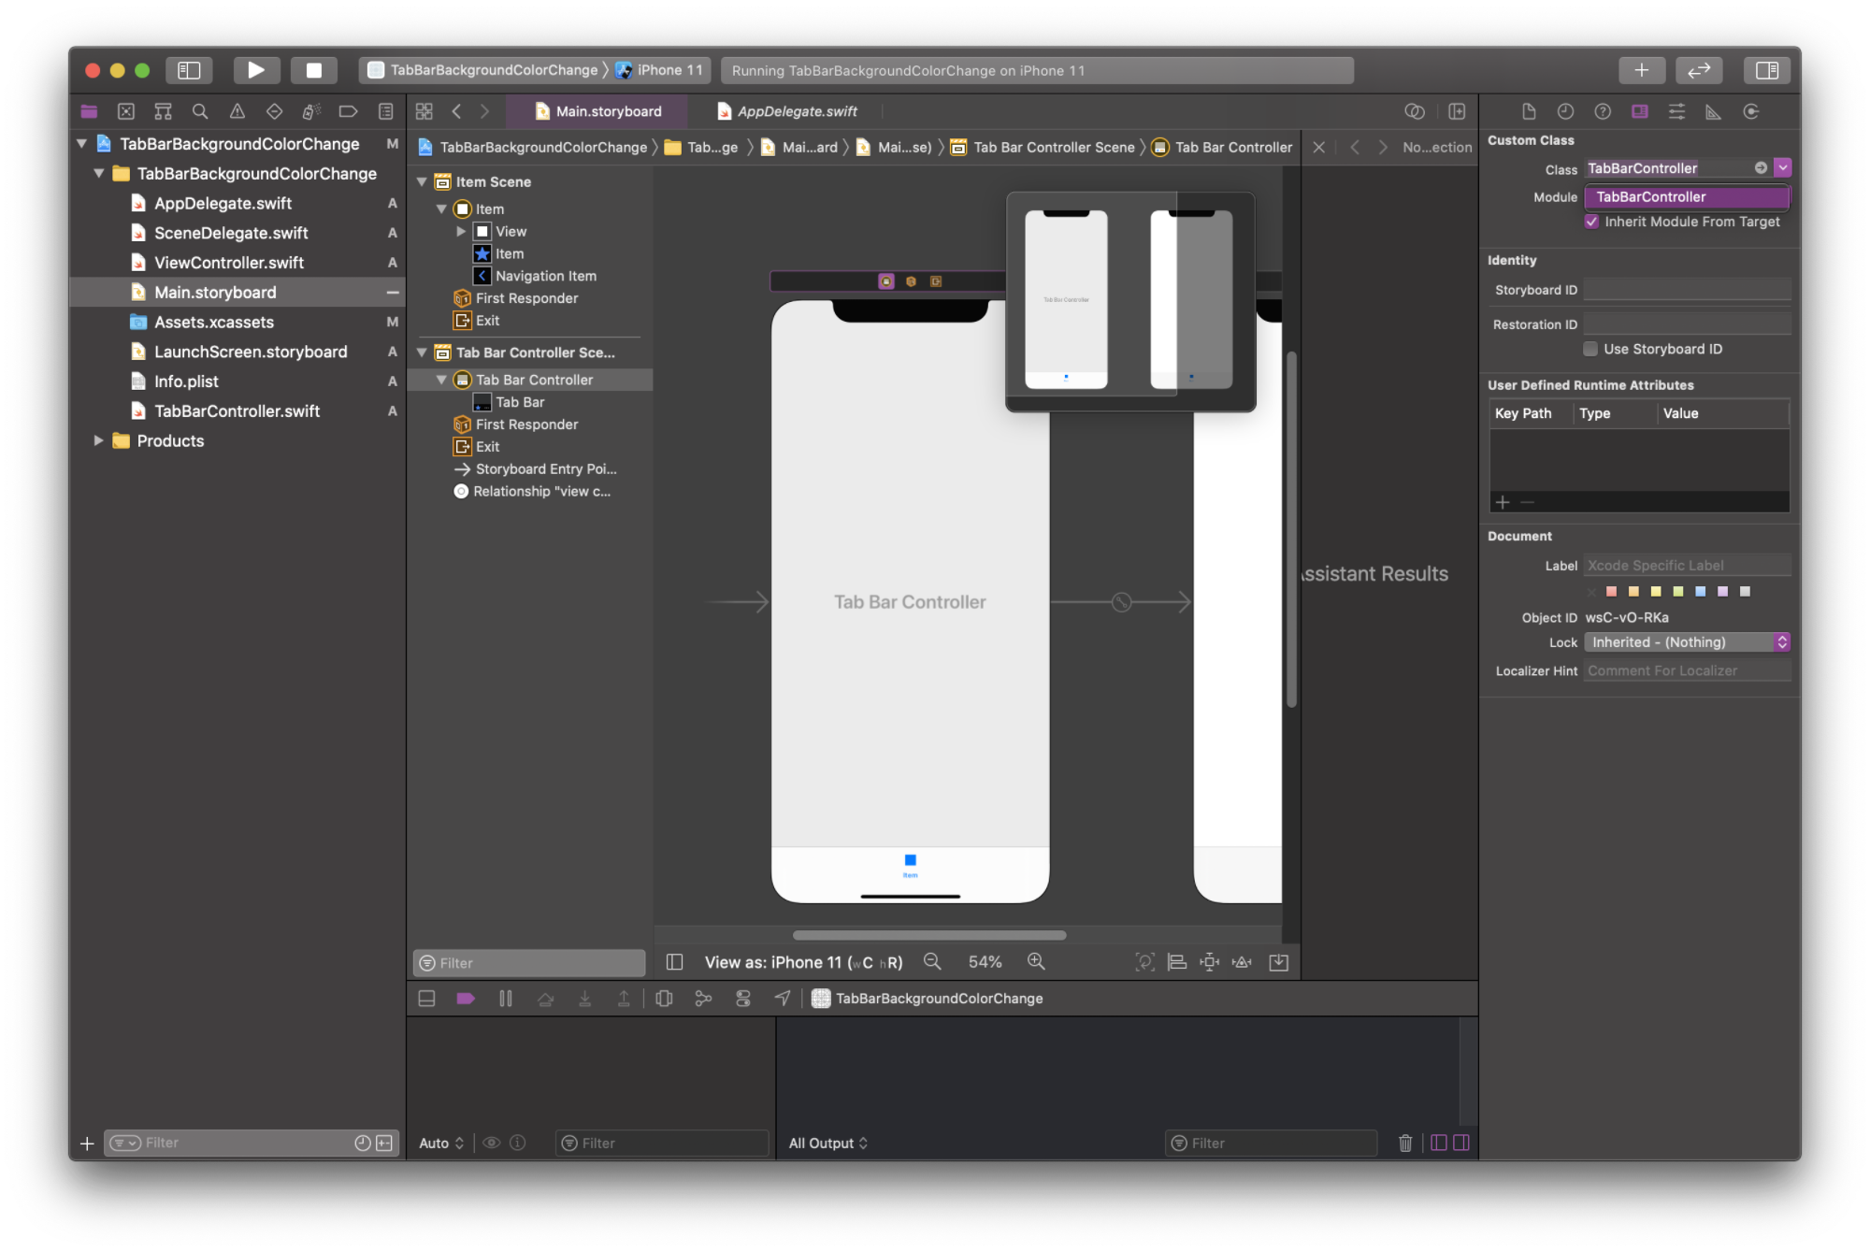The height and width of the screenshot is (1252, 1870).
Task: Select the Main.storyboard editor tab
Action: coord(598,111)
